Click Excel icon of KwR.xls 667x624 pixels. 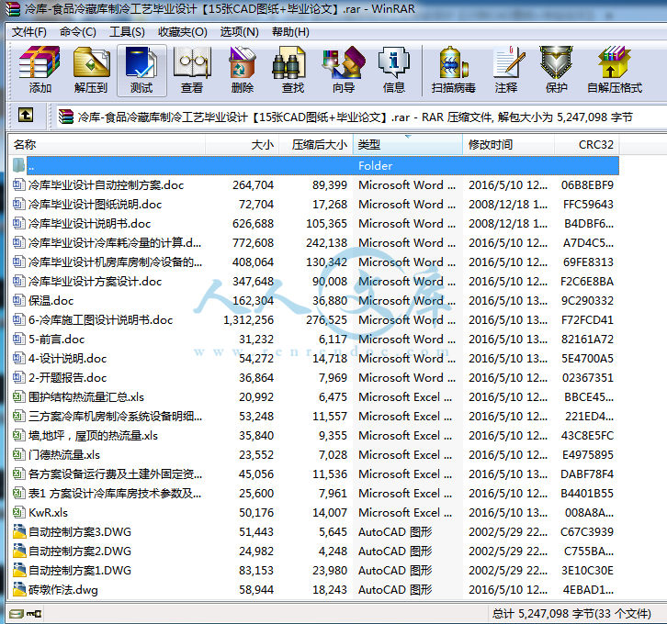[18, 512]
